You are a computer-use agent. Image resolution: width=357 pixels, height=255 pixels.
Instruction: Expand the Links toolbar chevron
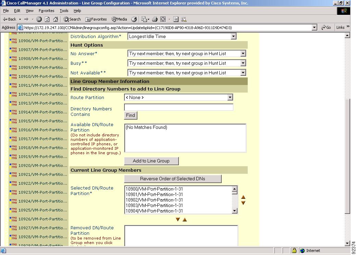click(348, 27)
